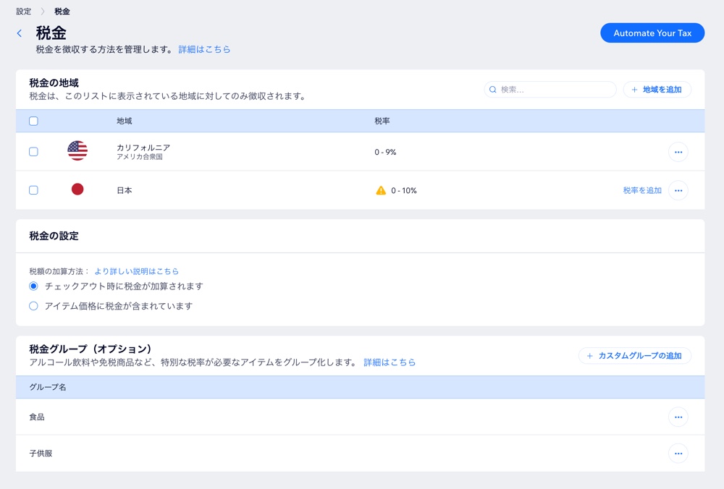Open 詳細はこちら link below the page title

pyautogui.click(x=205, y=49)
